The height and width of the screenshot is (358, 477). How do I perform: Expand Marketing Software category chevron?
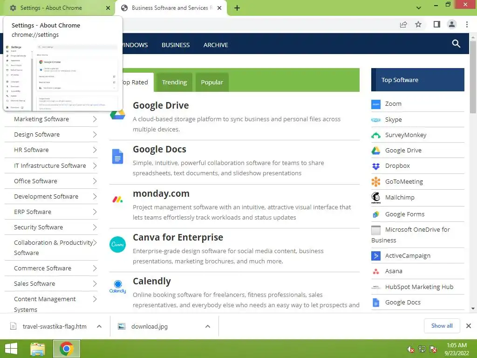pyautogui.click(x=95, y=119)
